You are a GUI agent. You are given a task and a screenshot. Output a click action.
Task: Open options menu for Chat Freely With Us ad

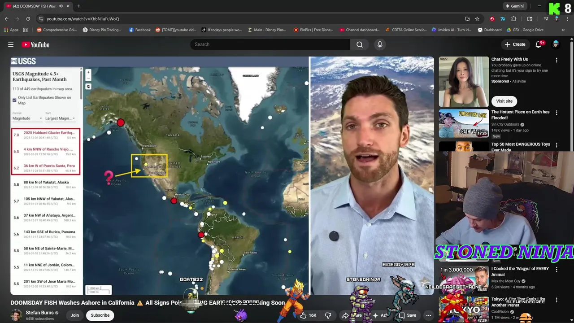557,60
